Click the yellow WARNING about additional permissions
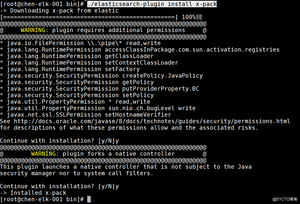The height and width of the screenshot is (204, 300). [x=33, y=30]
